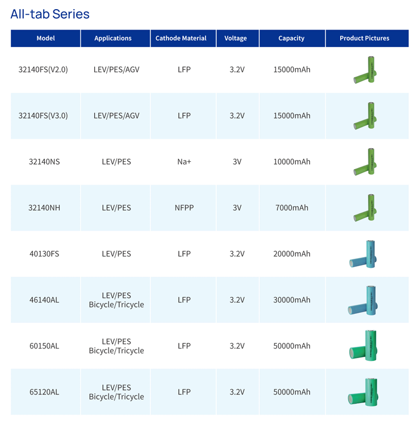Viewport: 415px width, 424px height.
Task: Click the Voltage column header
Action: click(236, 39)
